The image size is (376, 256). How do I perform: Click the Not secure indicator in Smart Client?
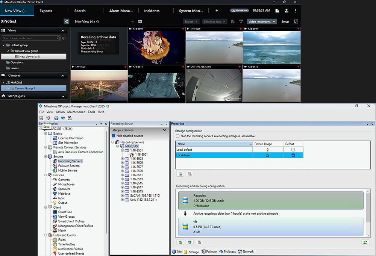239,11
